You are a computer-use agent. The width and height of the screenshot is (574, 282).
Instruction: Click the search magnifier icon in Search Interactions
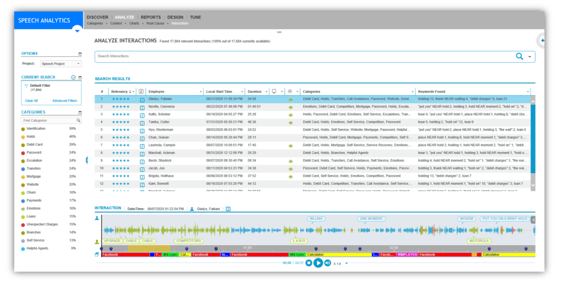point(520,57)
